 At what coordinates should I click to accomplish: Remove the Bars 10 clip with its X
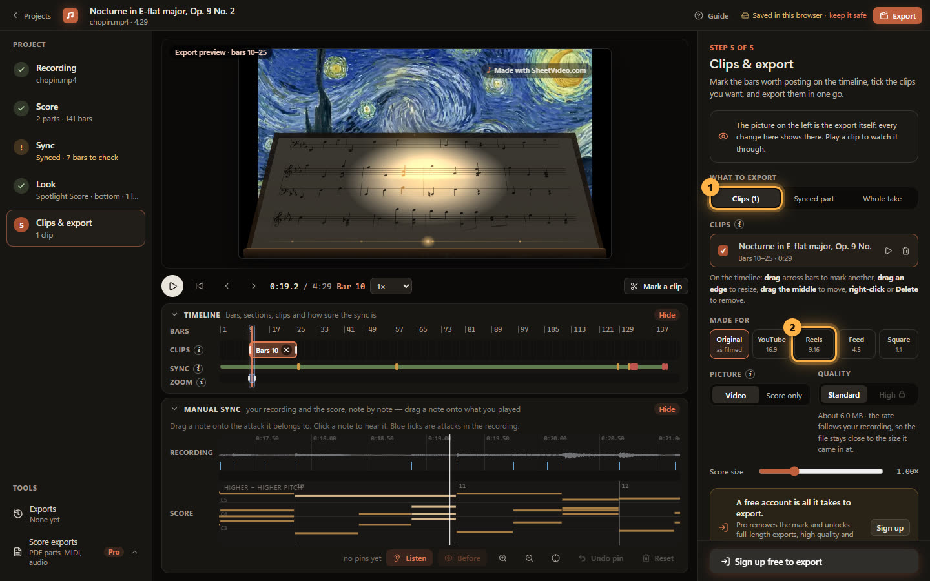(287, 350)
